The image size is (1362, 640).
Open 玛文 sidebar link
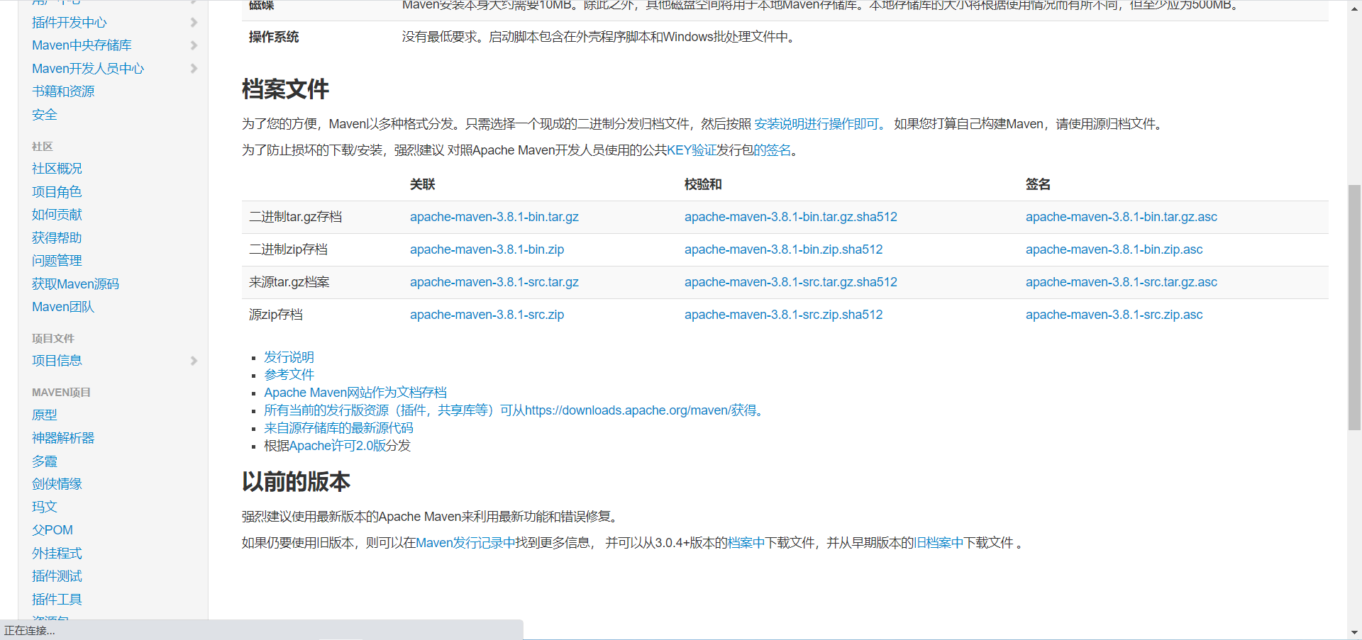point(45,507)
